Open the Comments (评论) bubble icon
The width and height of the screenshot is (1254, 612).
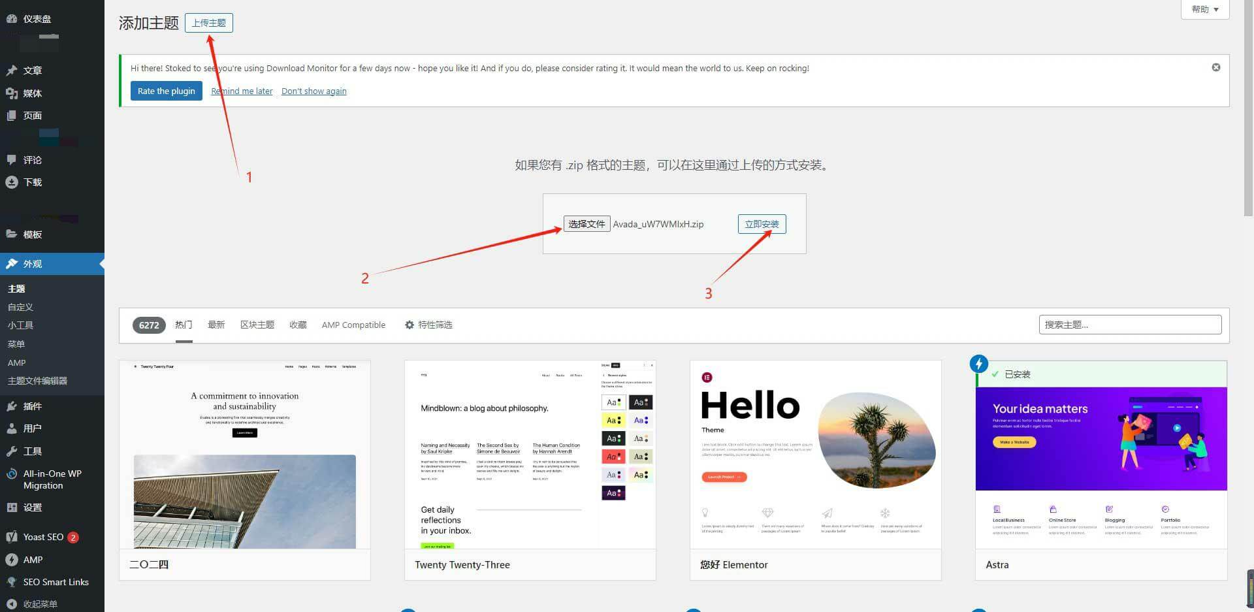click(12, 160)
